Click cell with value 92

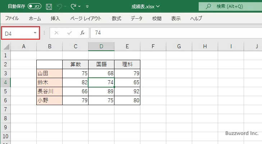pyautogui.click(x=127, y=91)
